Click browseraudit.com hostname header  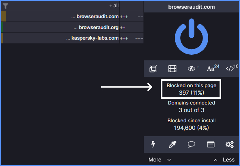(x=192, y=7)
